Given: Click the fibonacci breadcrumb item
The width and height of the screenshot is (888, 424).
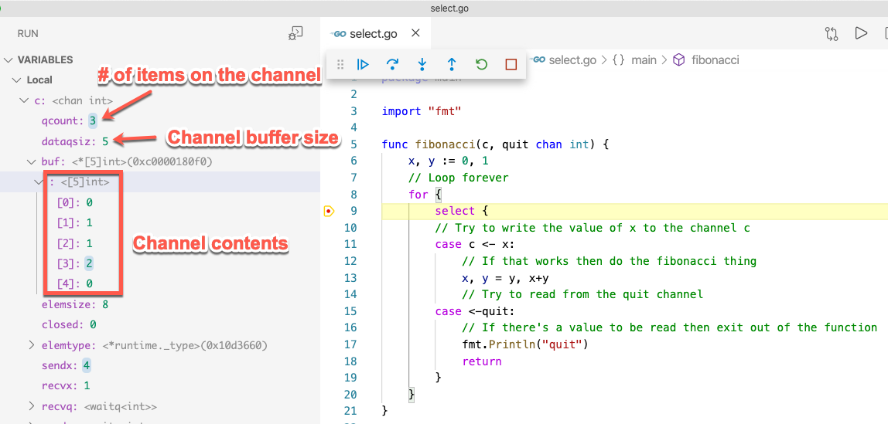Looking at the screenshot, I should pyautogui.click(x=715, y=59).
